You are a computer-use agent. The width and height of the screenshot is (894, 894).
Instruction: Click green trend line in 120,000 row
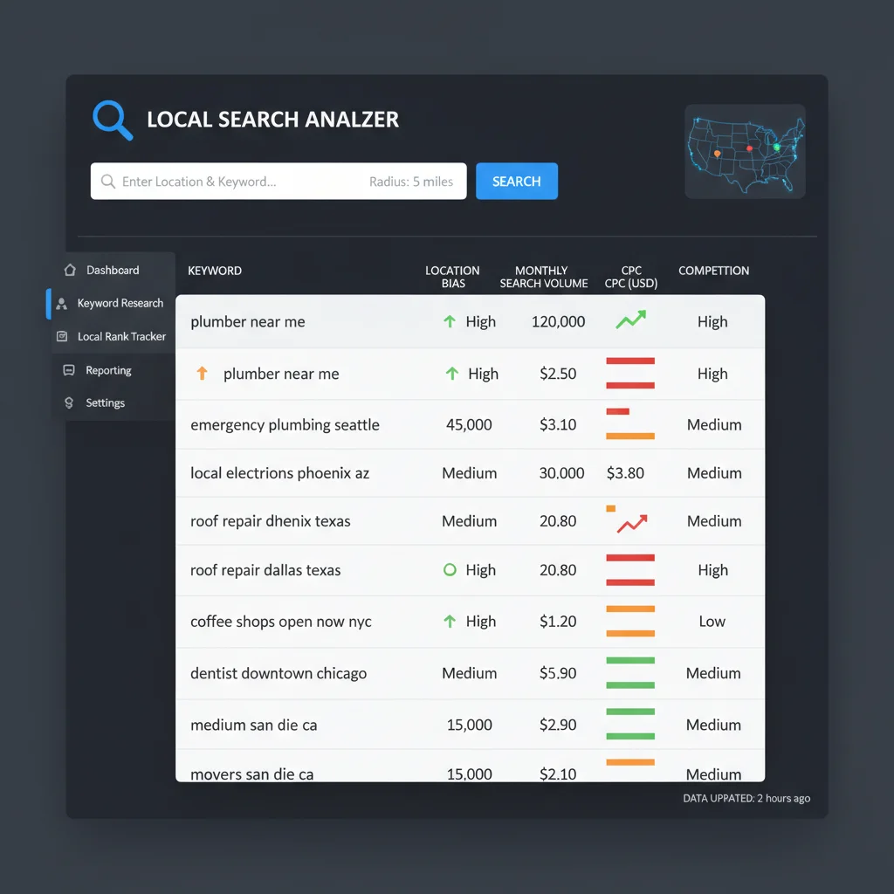click(x=630, y=320)
